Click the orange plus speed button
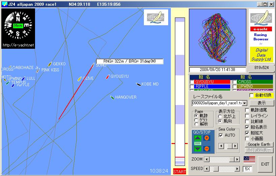Image resolution: width=276 pixels, height=176 pixels. [x=207, y=138]
